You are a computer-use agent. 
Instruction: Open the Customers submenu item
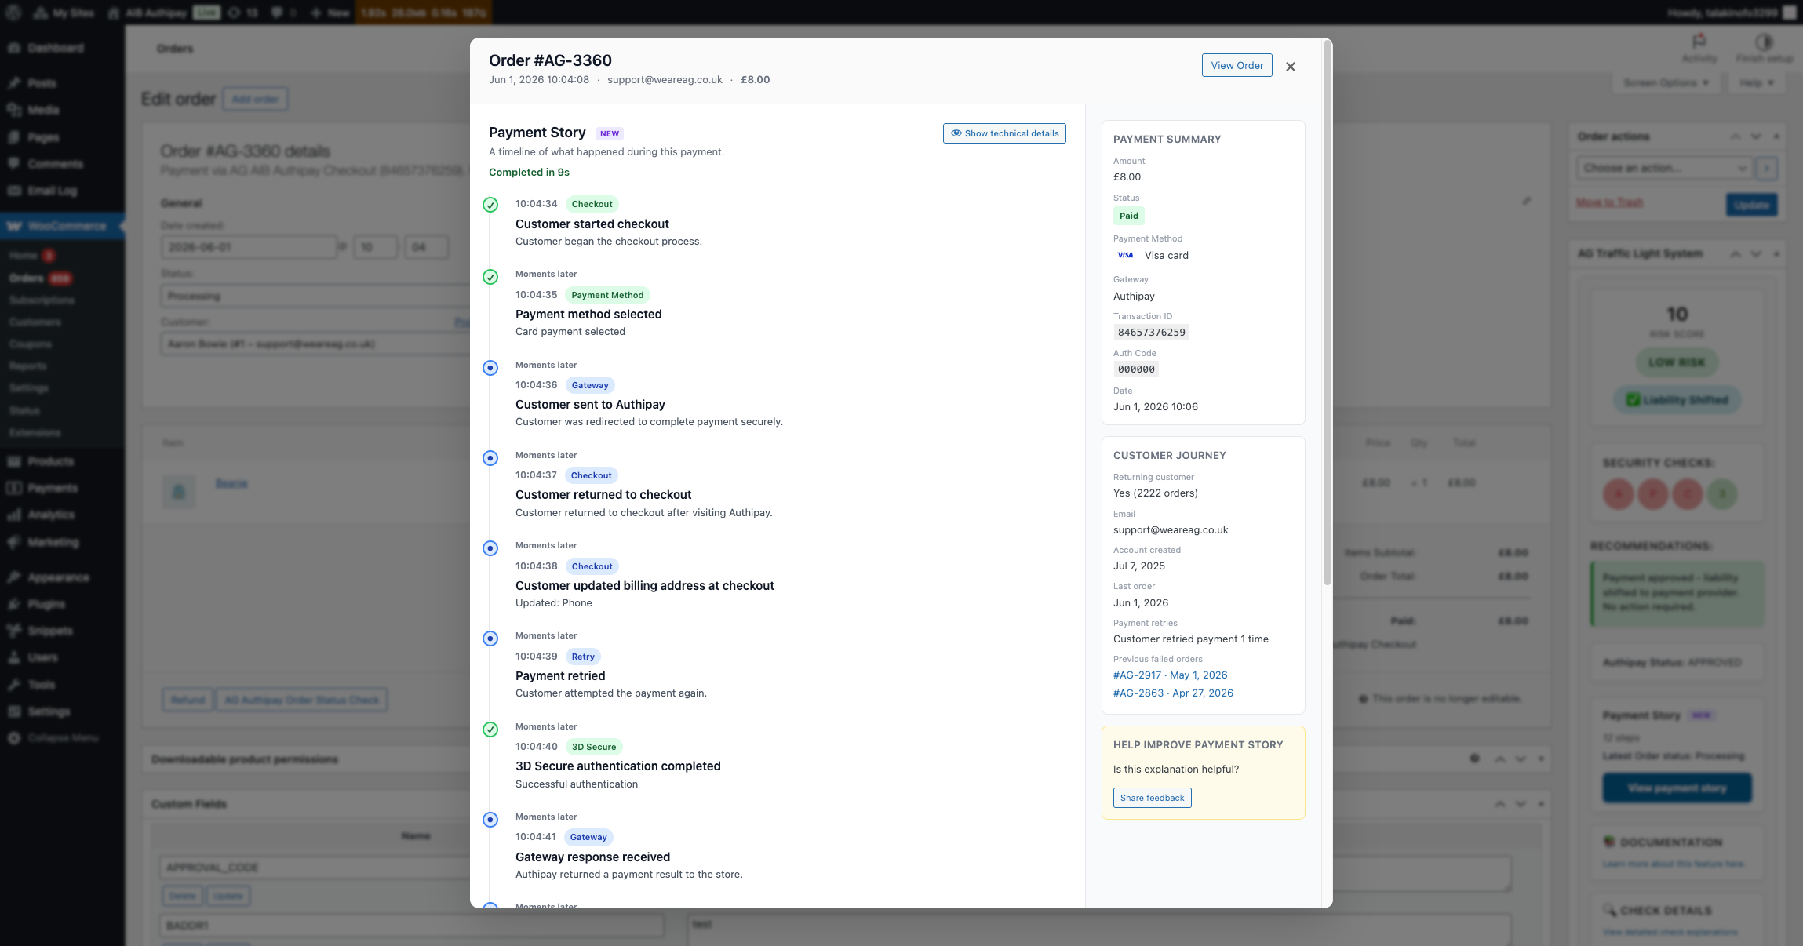point(35,322)
